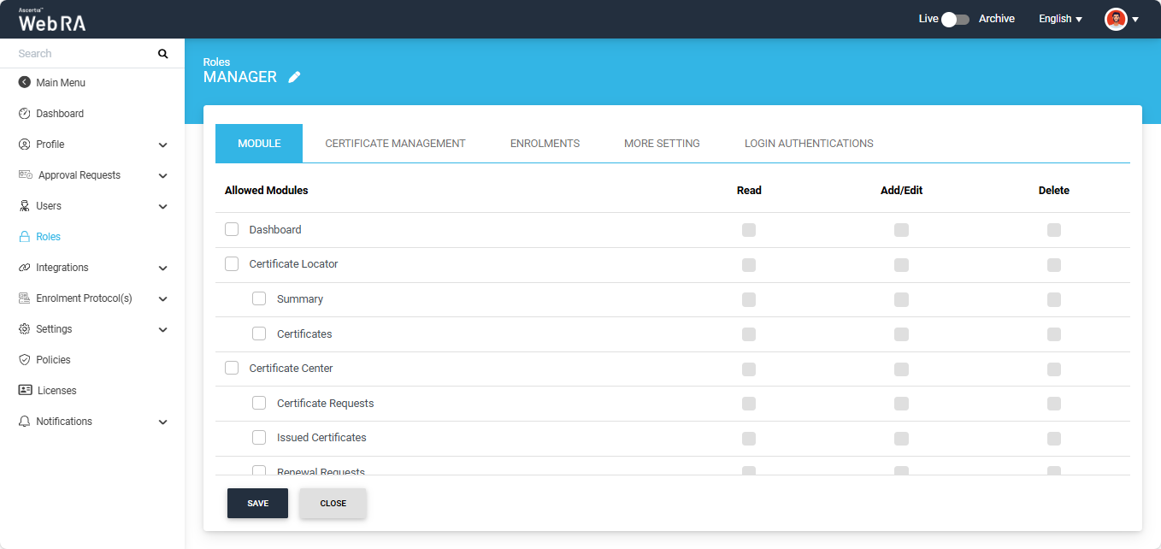The width and height of the screenshot is (1161, 549).
Task: Check the Certificate Locator module checkbox
Action: coord(232,263)
